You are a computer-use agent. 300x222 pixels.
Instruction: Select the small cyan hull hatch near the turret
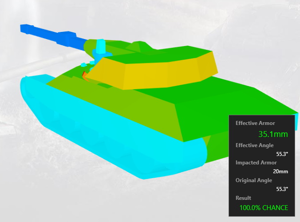(x=84, y=65)
